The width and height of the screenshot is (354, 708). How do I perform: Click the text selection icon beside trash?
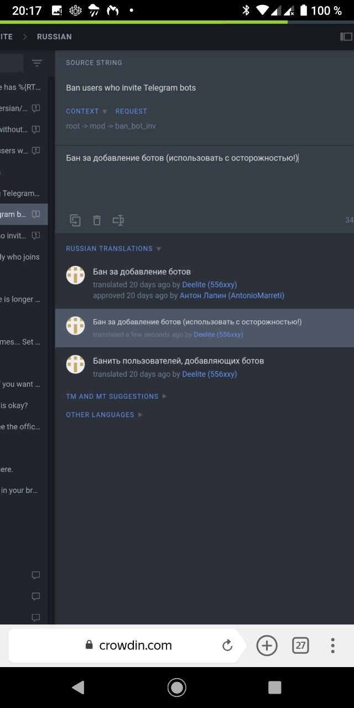pyautogui.click(x=118, y=220)
